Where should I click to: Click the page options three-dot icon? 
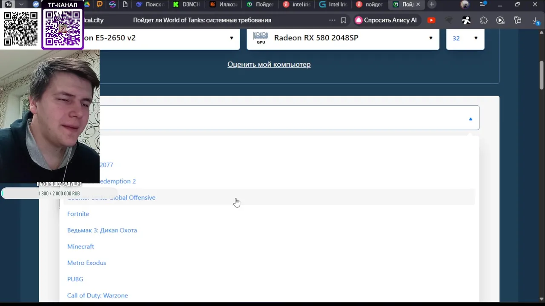pos(332,20)
